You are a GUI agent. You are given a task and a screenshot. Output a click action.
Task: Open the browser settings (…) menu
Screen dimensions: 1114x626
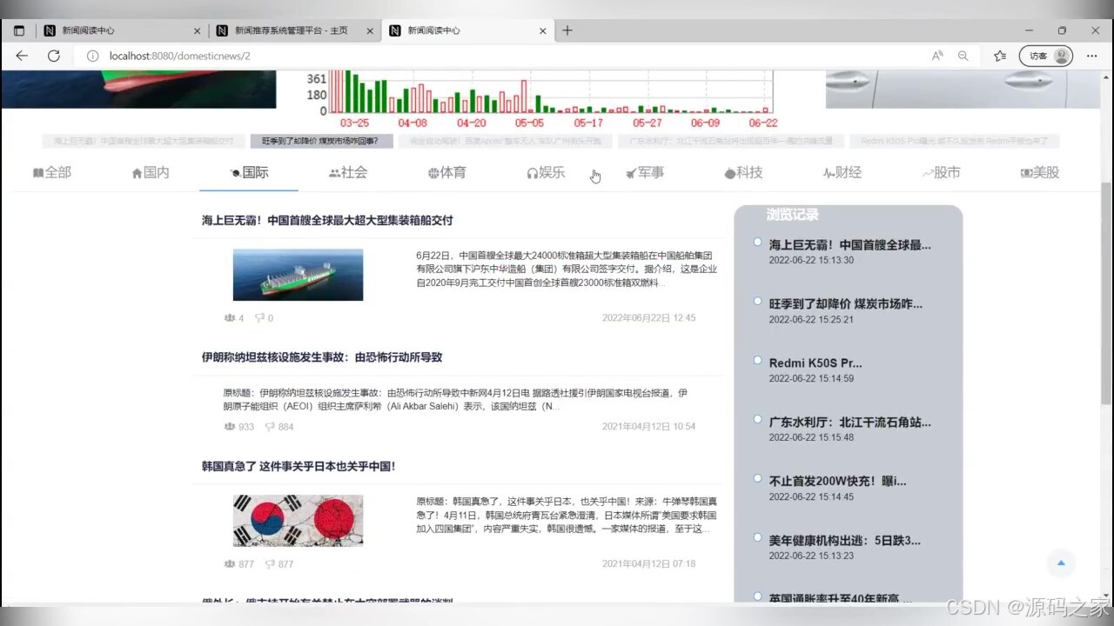pyautogui.click(x=1091, y=56)
